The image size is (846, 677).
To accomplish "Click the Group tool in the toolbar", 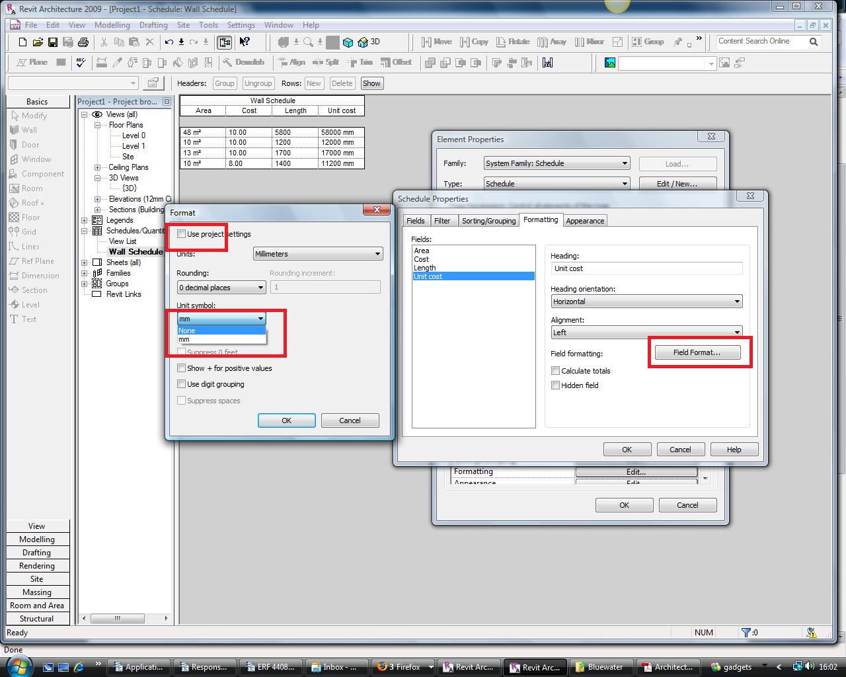I will 648,42.
